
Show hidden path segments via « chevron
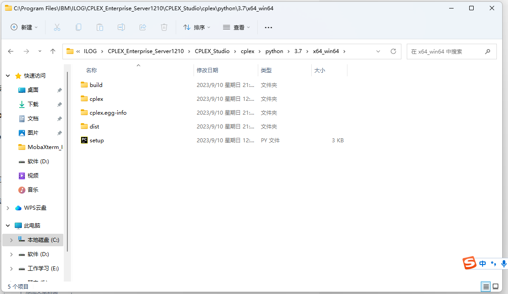click(x=78, y=51)
